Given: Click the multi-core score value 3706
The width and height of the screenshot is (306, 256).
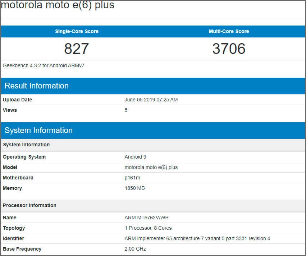Looking at the screenshot, I should pyautogui.click(x=229, y=49).
